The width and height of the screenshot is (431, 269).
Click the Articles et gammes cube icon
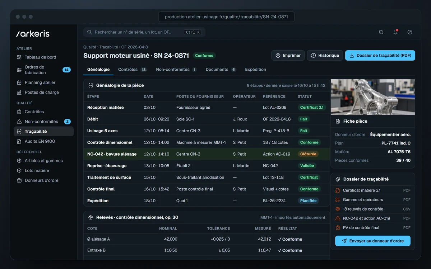19,161
